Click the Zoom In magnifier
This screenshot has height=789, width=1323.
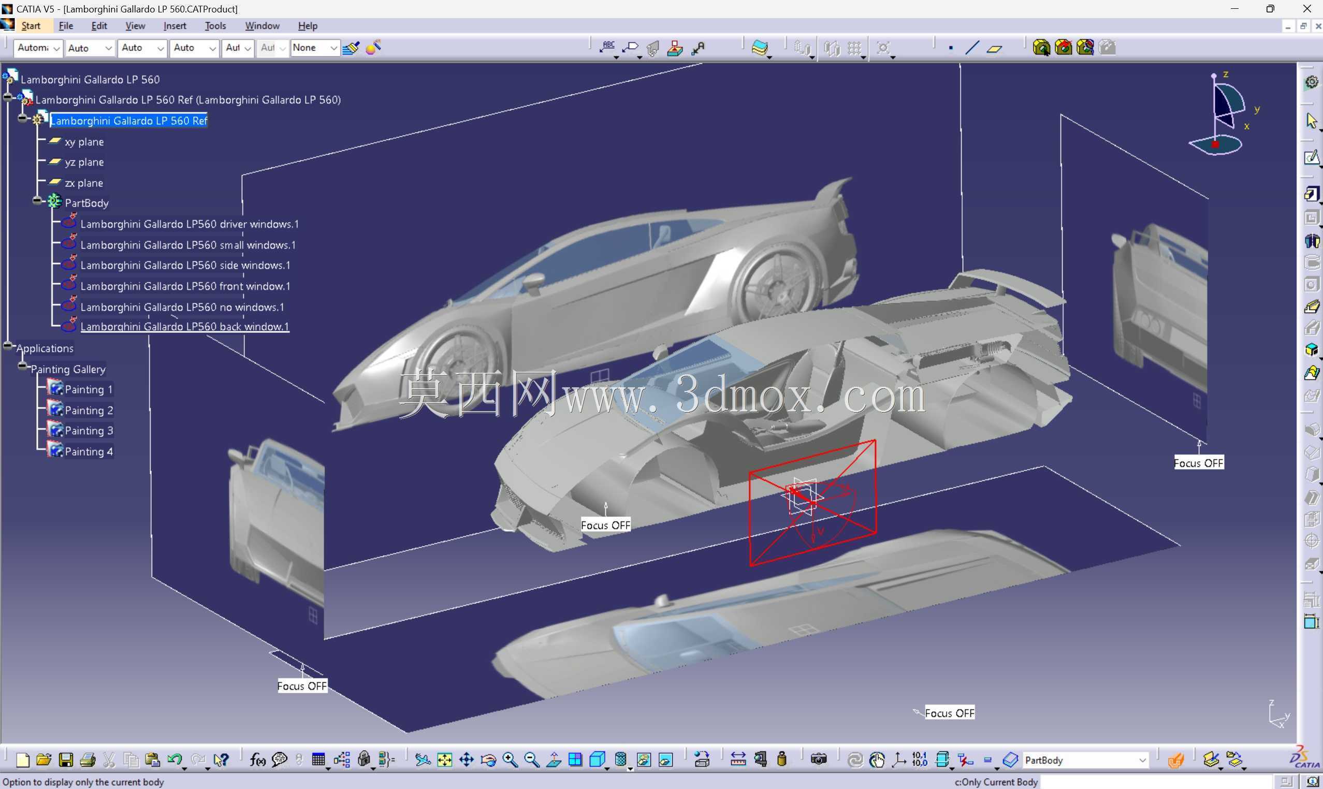point(510,760)
